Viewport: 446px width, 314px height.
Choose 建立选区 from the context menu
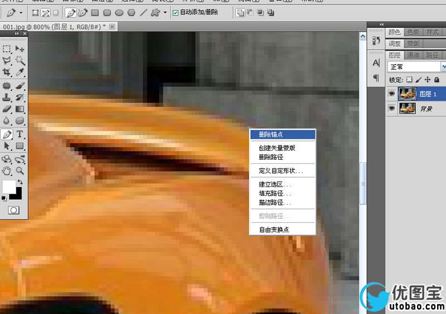coord(283,184)
